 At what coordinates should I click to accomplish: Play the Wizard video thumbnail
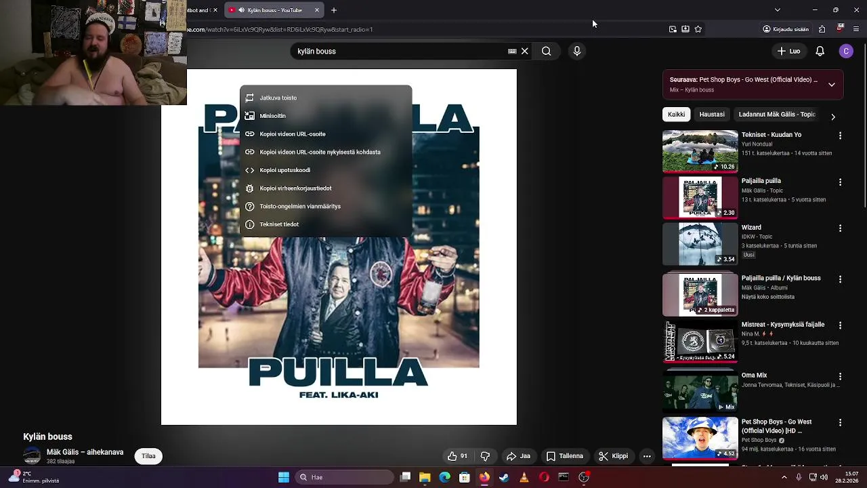click(x=700, y=244)
